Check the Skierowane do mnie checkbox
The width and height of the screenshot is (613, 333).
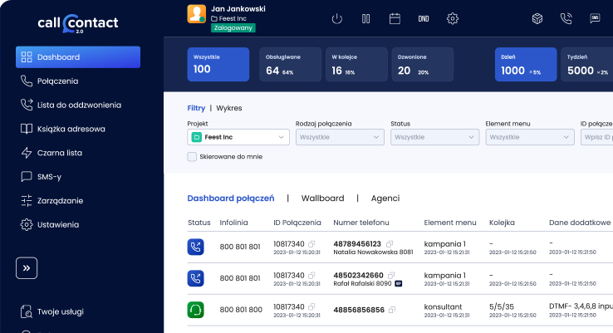tap(192, 156)
